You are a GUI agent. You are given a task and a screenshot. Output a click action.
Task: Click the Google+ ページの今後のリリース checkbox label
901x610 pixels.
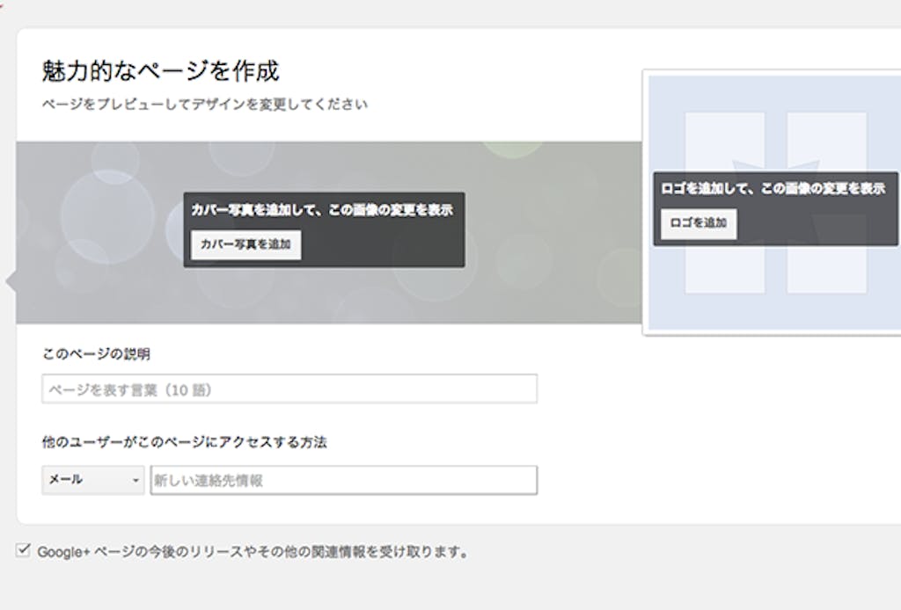(x=253, y=552)
